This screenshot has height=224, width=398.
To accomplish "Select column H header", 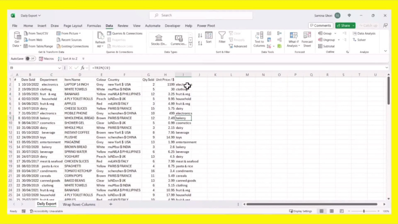I will point(165,74).
